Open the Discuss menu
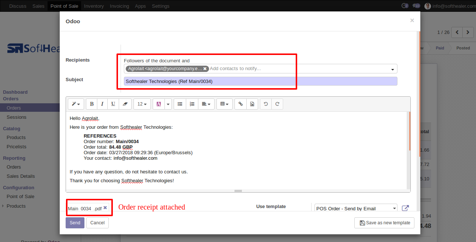Image resolution: width=476 pixels, height=242 pixels. point(18,6)
